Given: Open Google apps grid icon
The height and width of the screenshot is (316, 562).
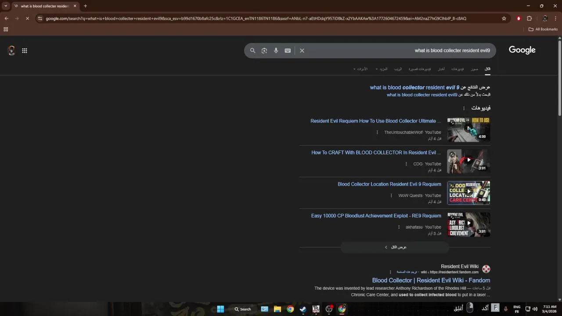Looking at the screenshot, I should 25,50.
